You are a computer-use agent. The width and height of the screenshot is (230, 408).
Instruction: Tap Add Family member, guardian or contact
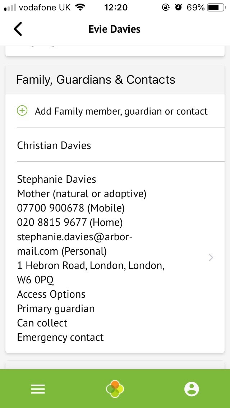point(121,111)
